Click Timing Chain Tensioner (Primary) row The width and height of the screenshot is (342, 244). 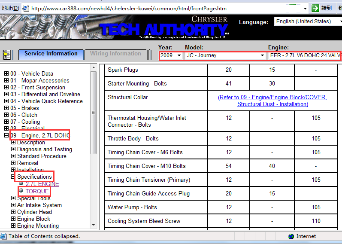point(149,180)
